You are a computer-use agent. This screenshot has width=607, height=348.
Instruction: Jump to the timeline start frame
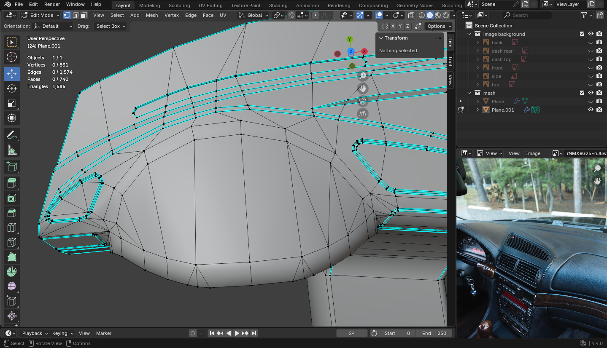[212, 333]
